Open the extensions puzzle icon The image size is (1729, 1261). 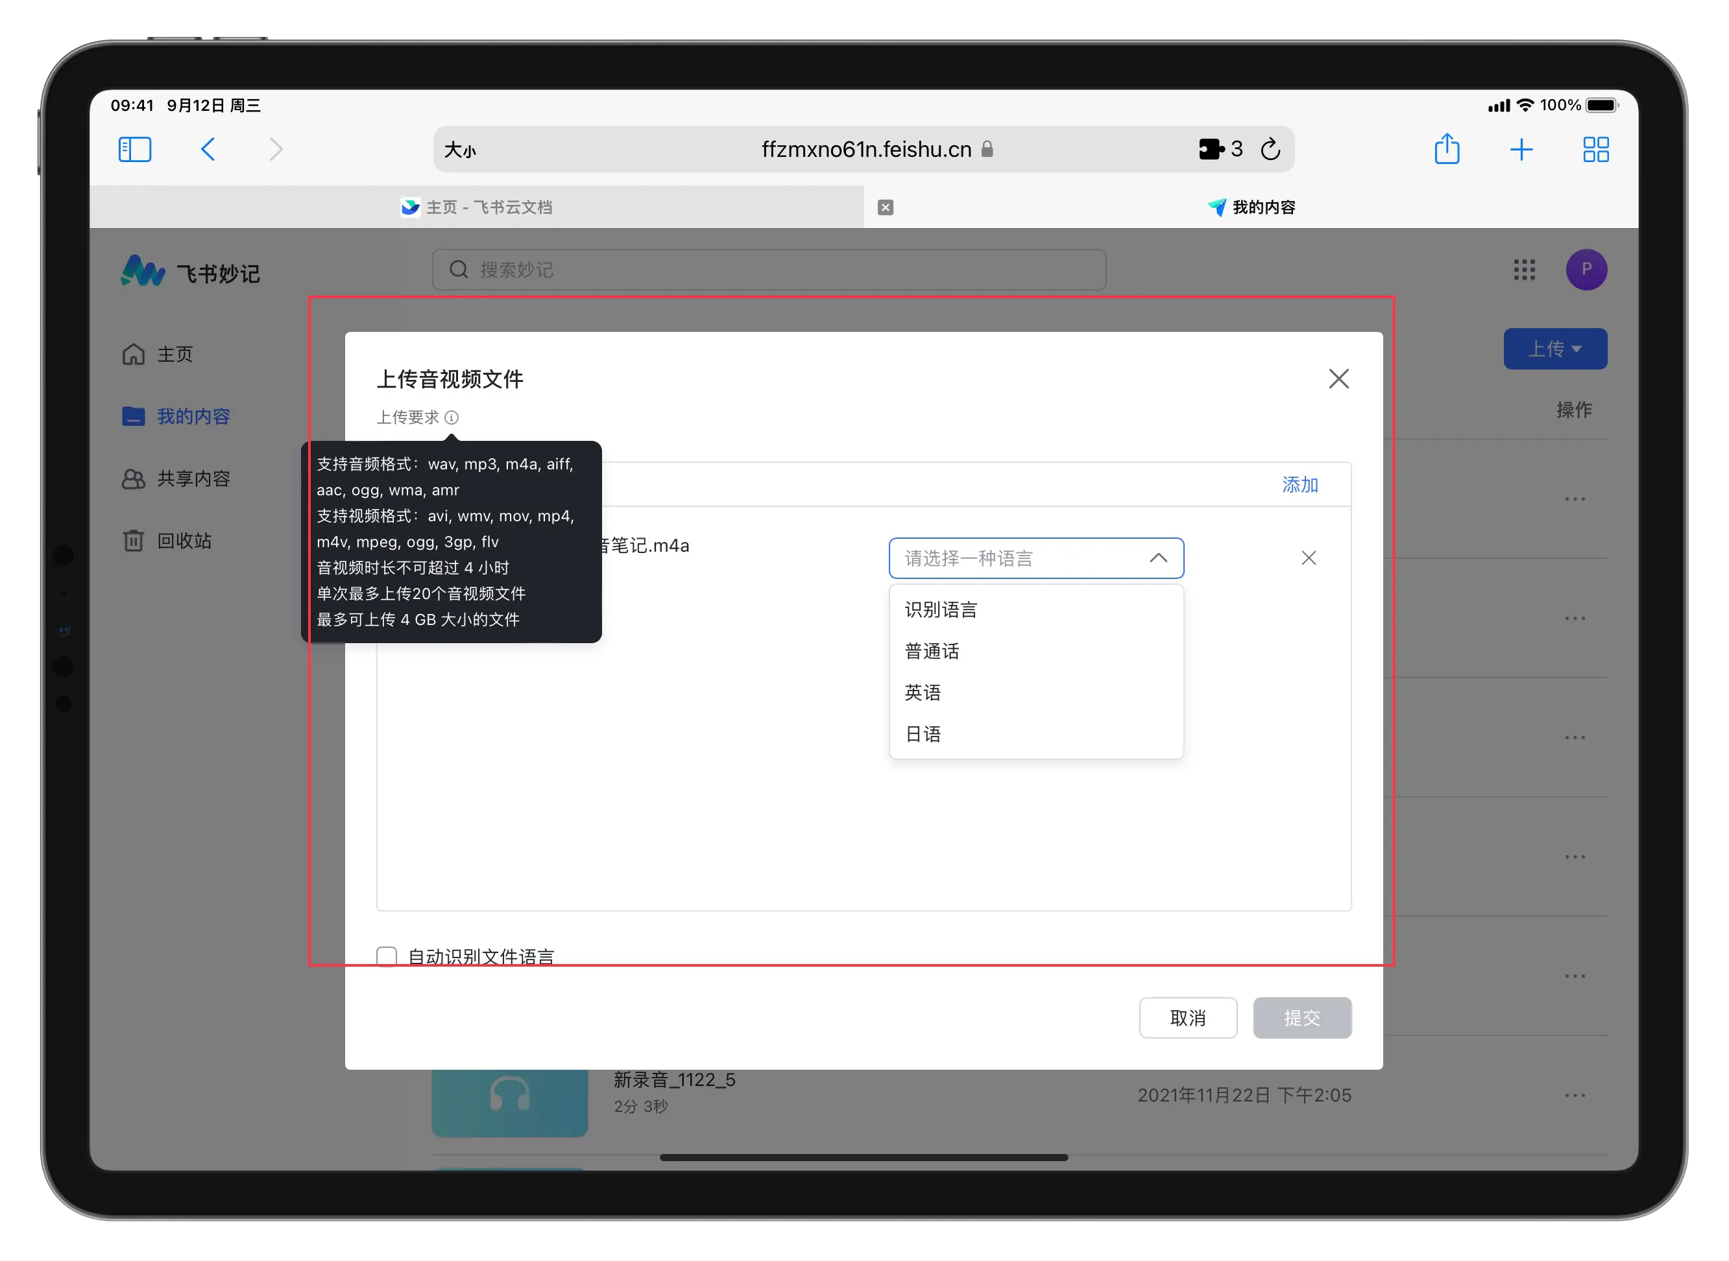click(x=1211, y=149)
